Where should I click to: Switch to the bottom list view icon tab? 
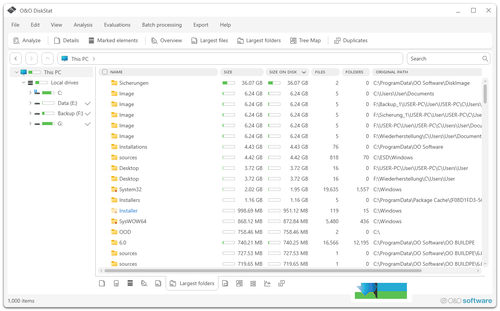point(253,283)
